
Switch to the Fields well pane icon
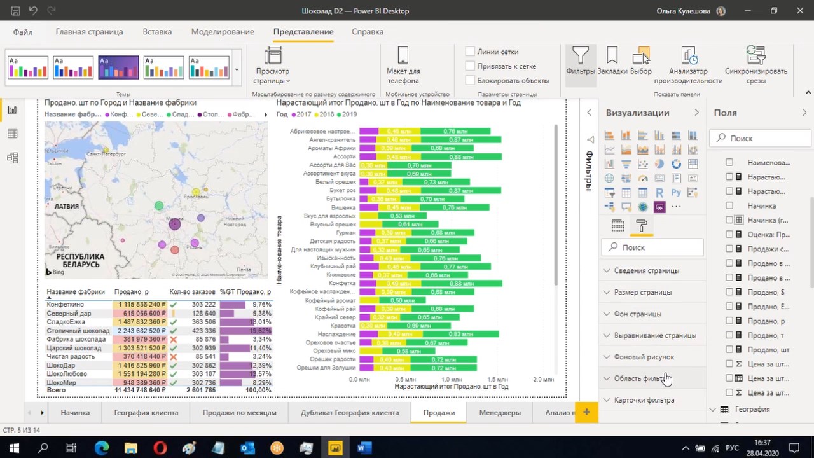tap(617, 226)
